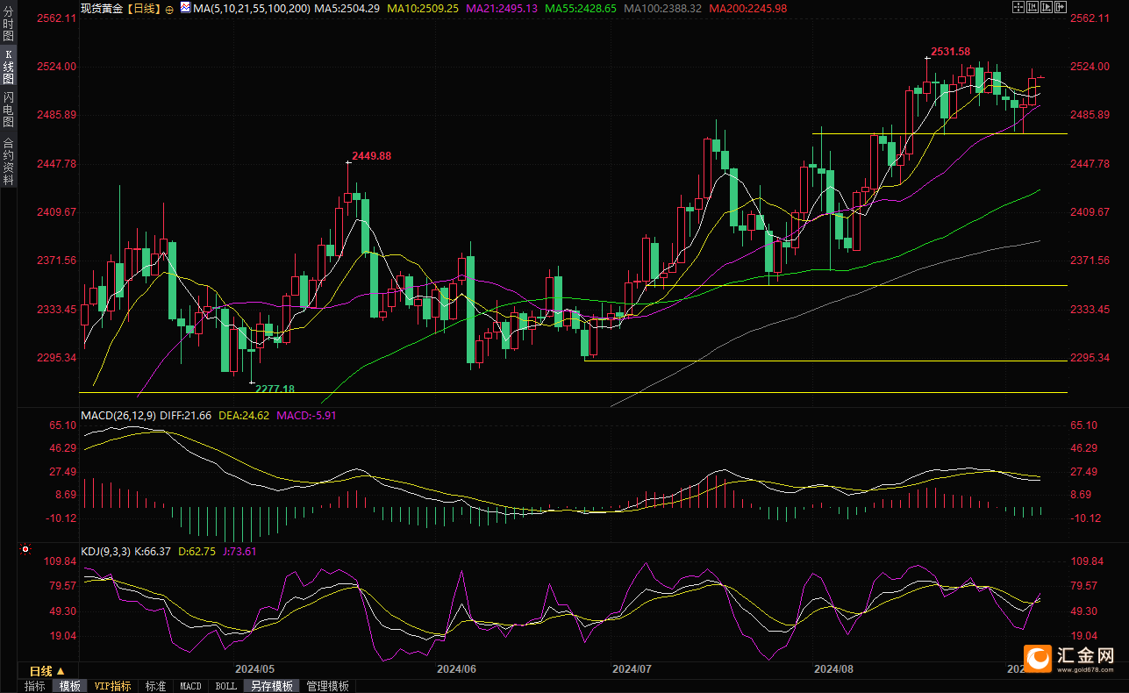Image resolution: width=1129 pixels, height=693 pixels.
Task: Click the expand-chart-right arrow icon
Action: 1061,7
